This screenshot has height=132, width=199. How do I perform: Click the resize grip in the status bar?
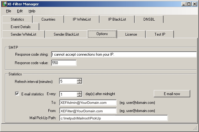(x=196, y=129)
